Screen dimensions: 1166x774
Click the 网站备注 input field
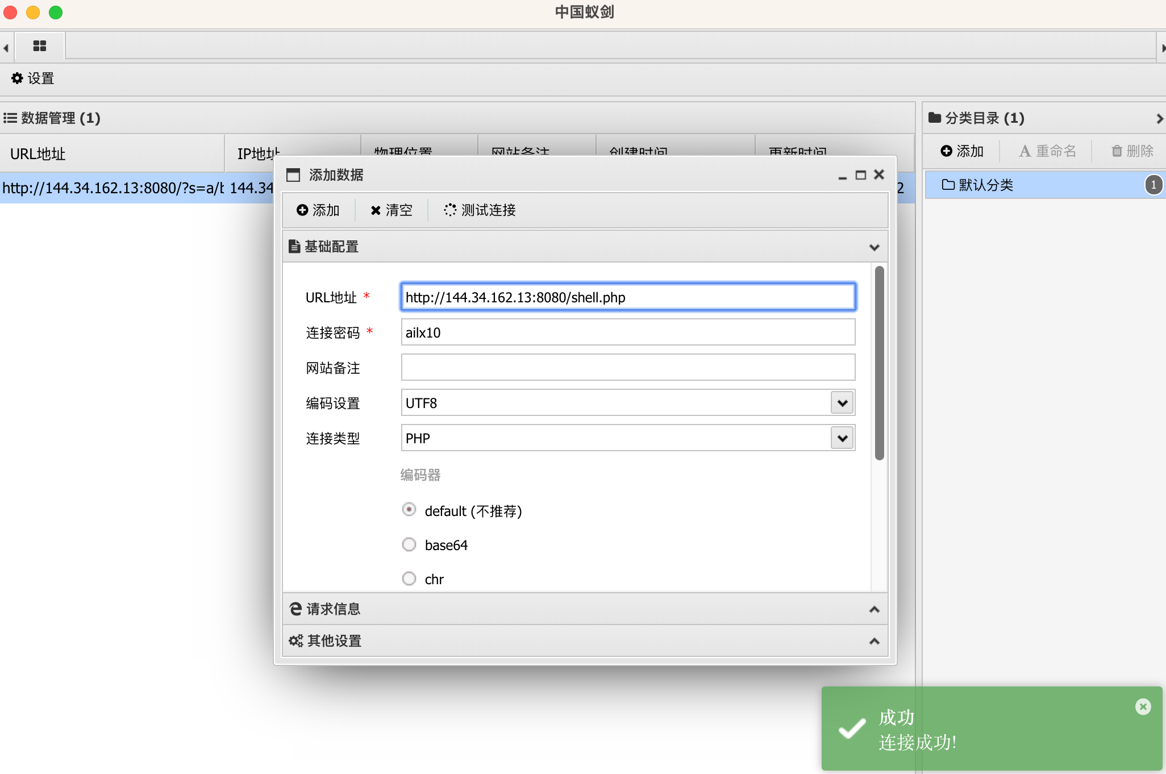[627, 368]
